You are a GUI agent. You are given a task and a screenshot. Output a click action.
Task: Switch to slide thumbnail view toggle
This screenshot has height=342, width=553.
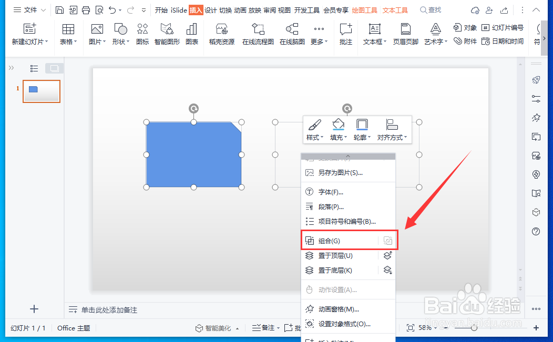(54, 68)
